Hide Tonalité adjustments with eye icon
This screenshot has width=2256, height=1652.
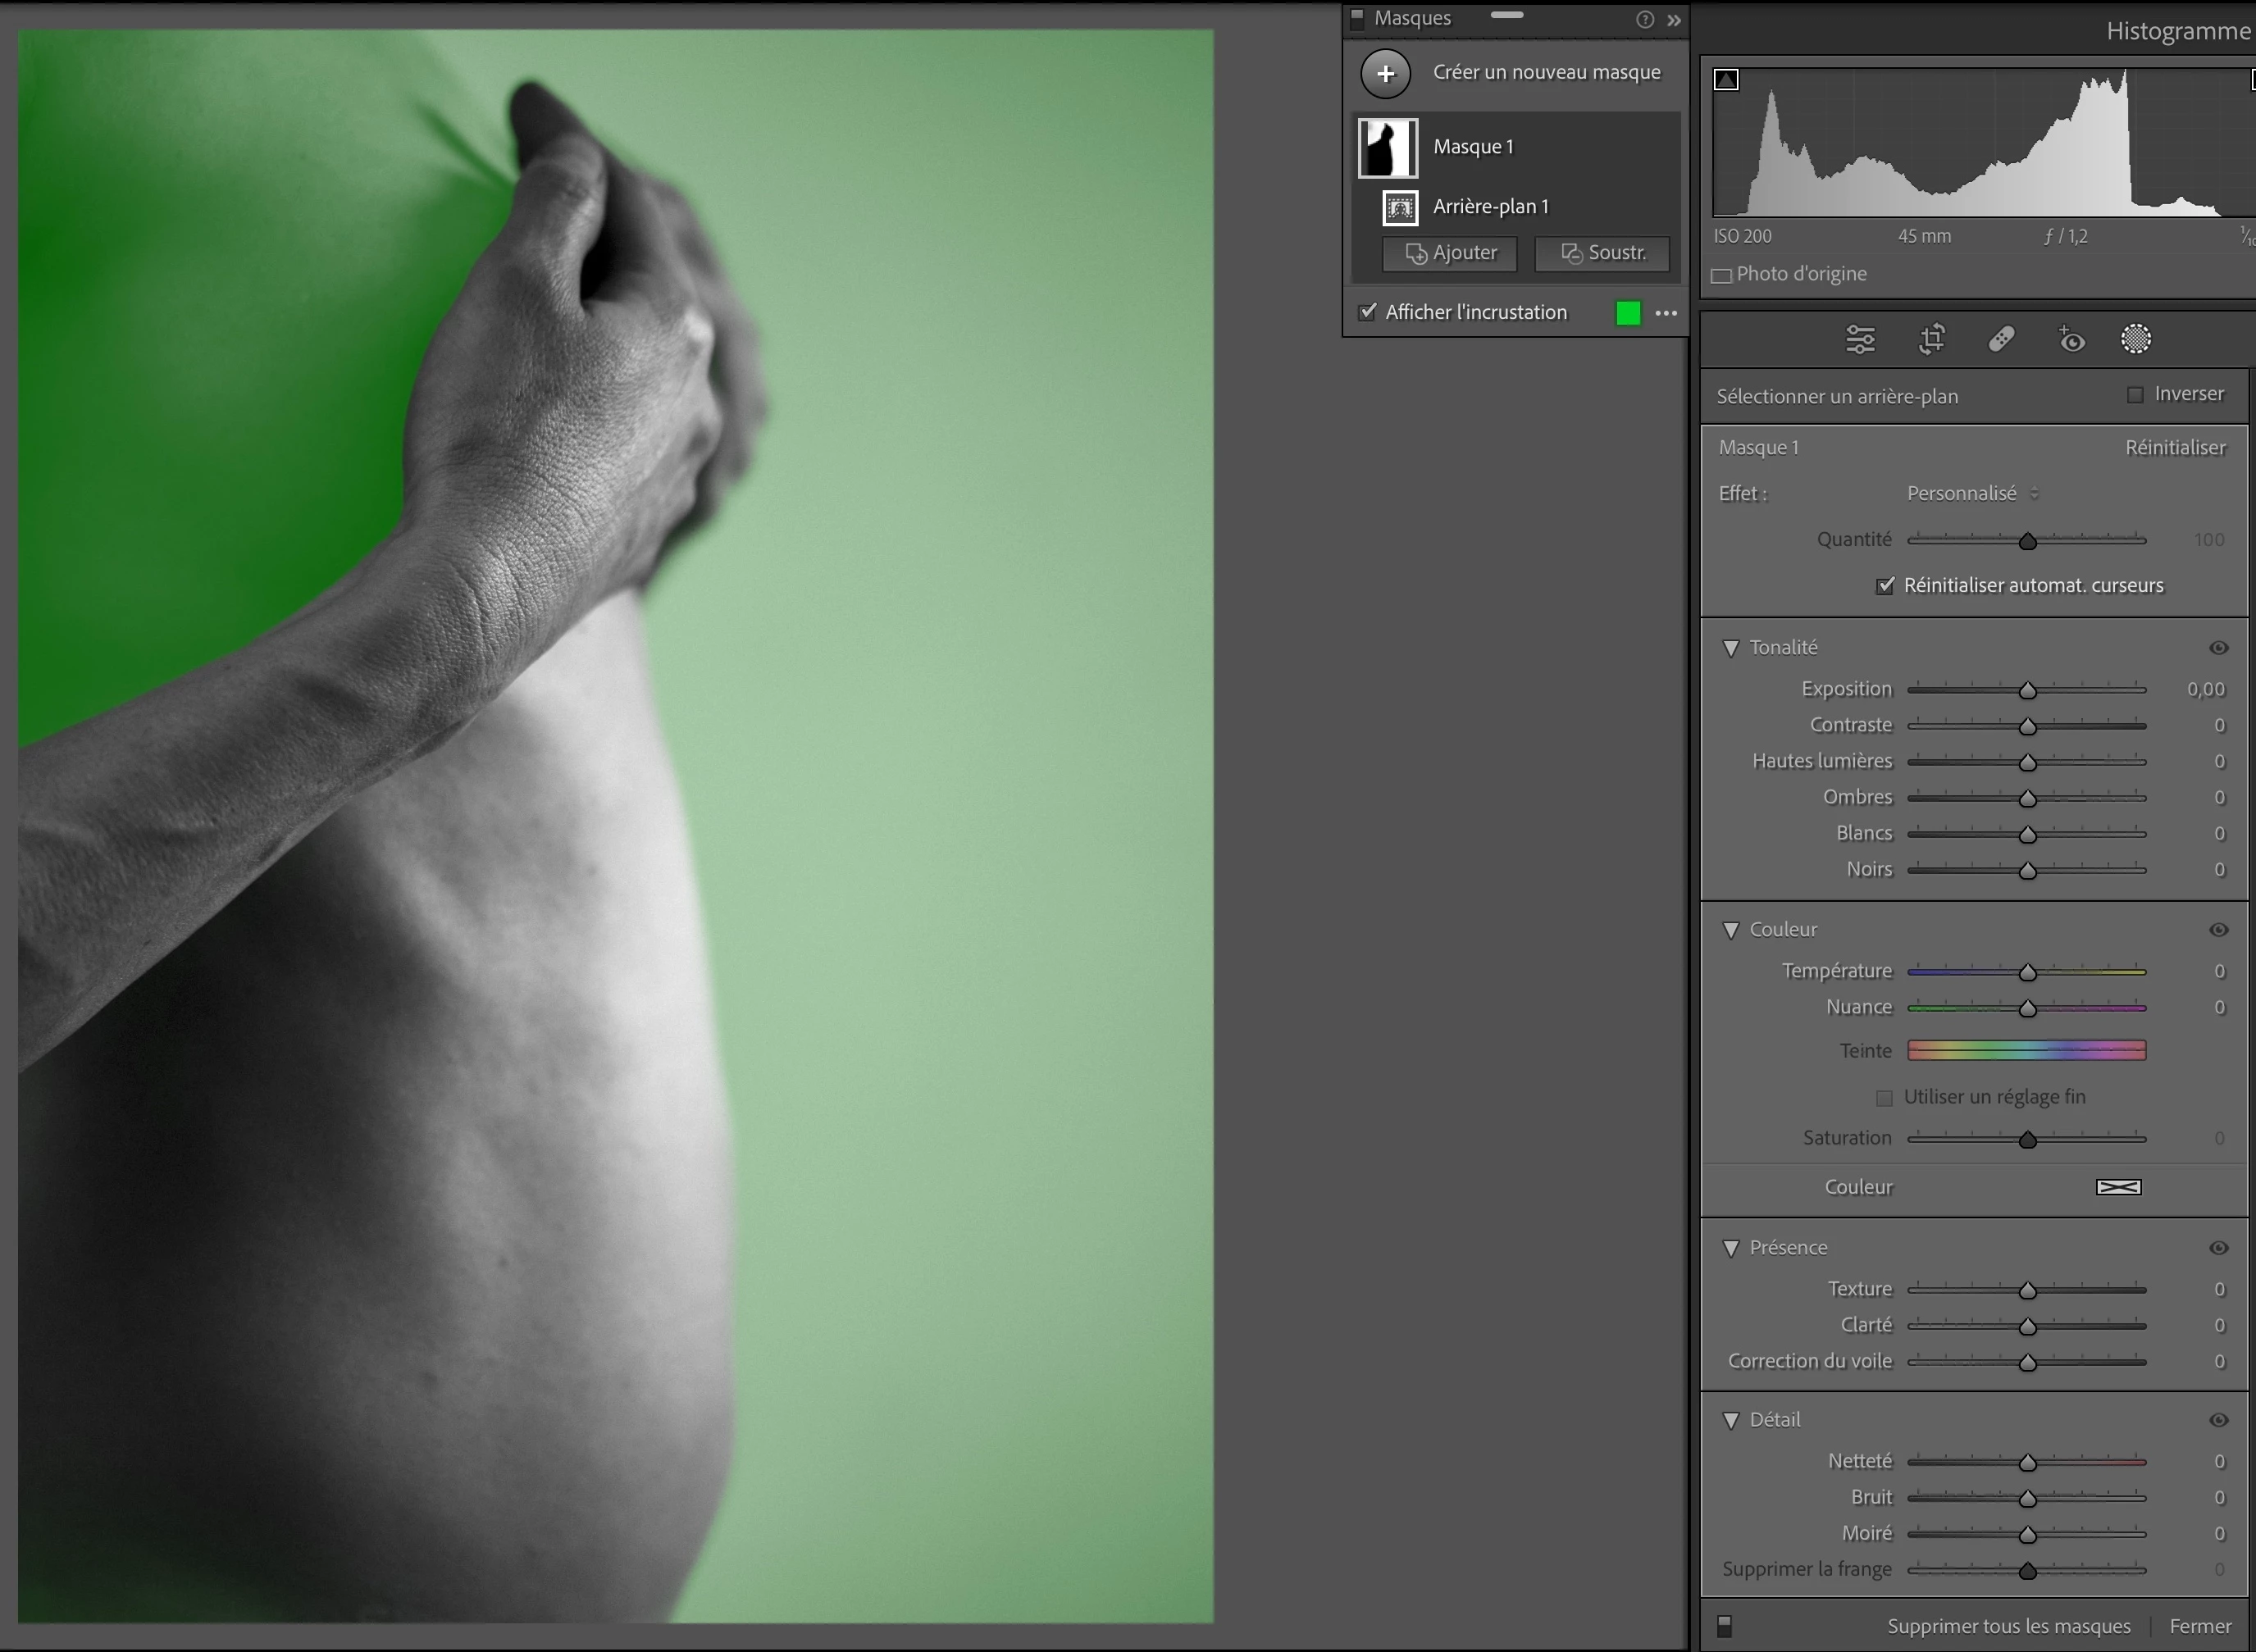pyautogui.click(x=2218, y=648)
